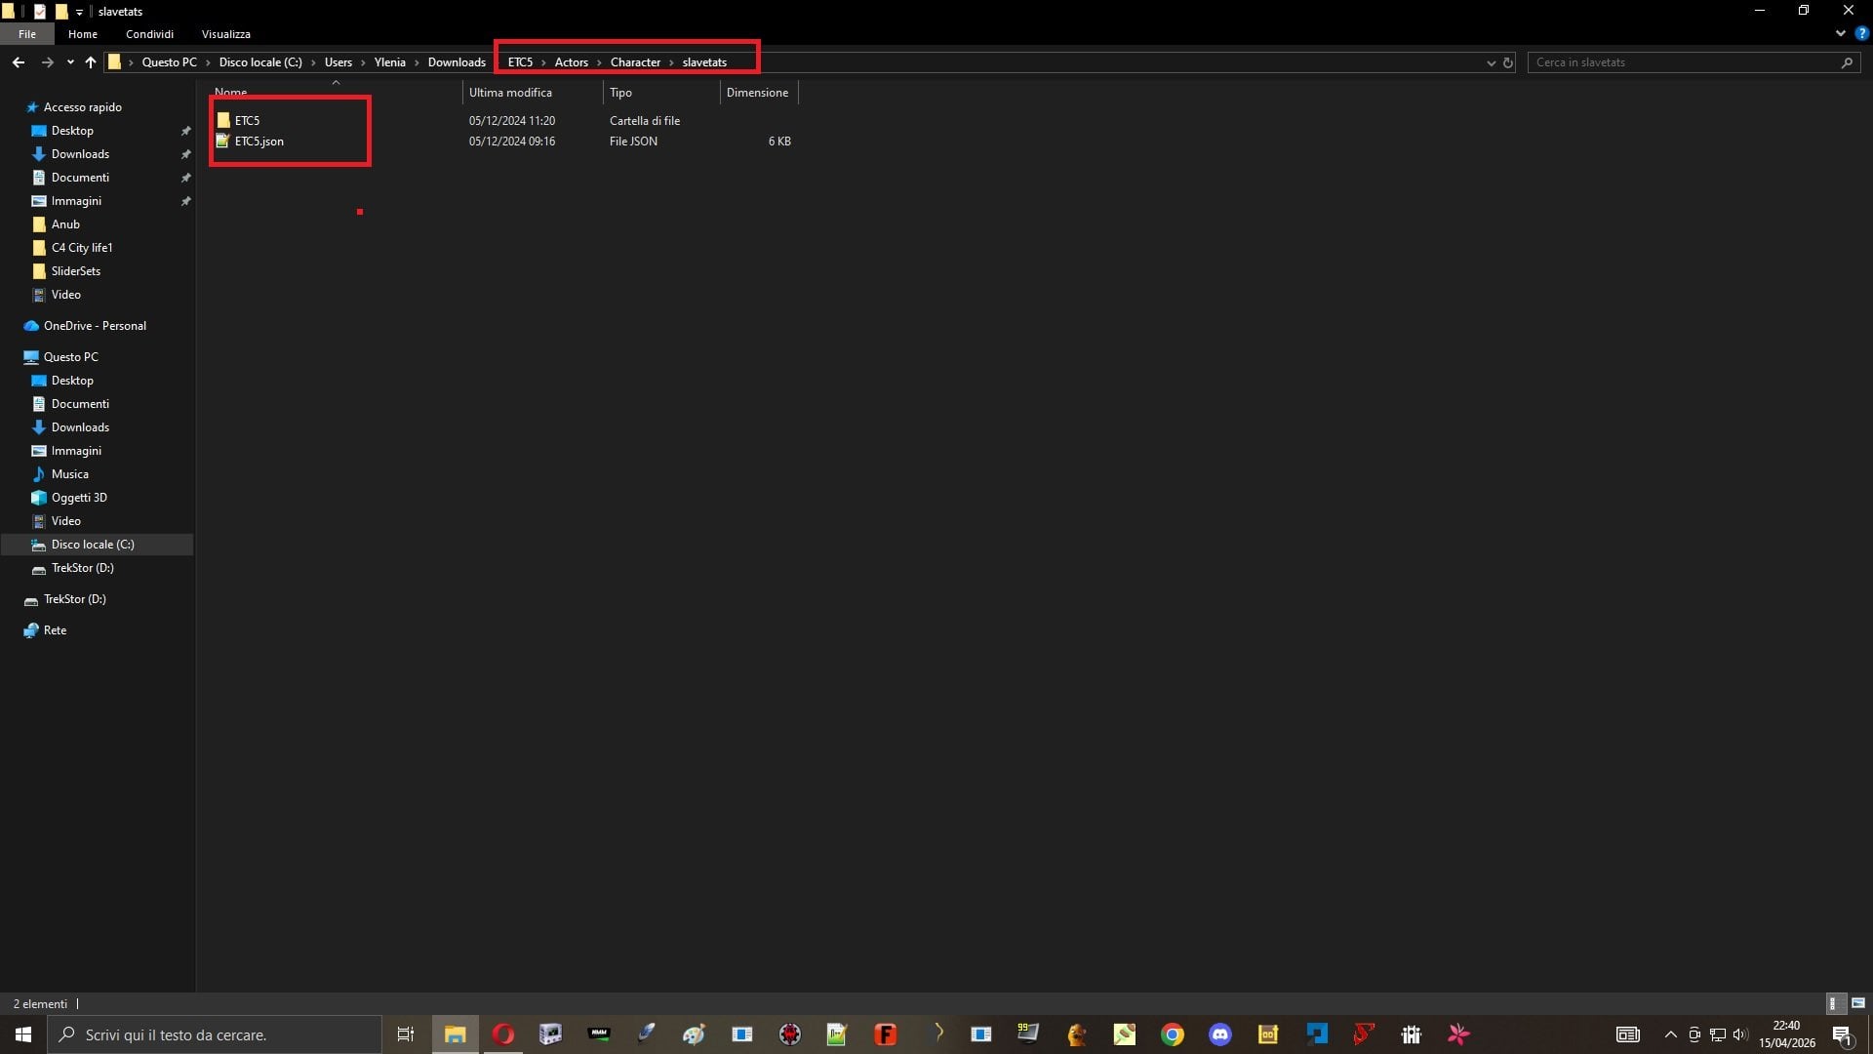Open the Windows Start menu
This screenshot has height=1054, width=1873.
23,1034
